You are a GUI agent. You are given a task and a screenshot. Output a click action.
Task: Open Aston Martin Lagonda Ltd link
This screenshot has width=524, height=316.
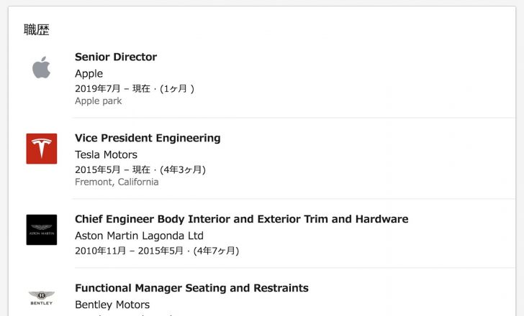pos(139,236)
